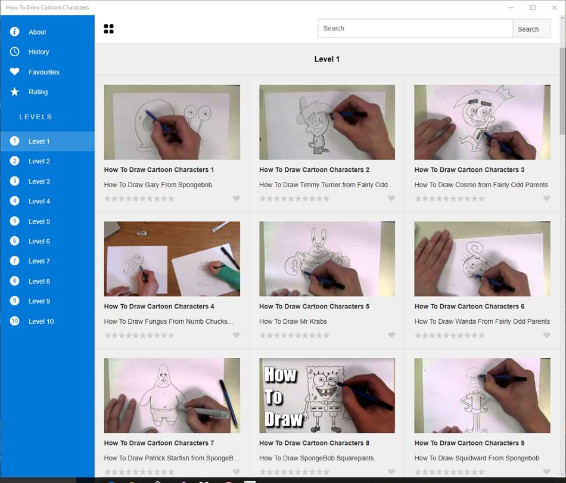Open History clock icon in sidebar
This screenshot has height=483, width=566.
[14, 52]
